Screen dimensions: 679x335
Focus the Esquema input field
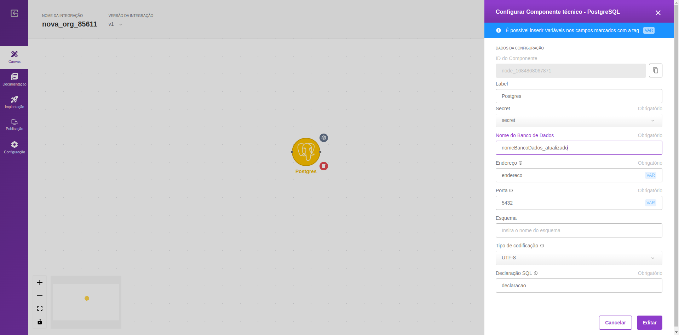[x=579, y=230]
